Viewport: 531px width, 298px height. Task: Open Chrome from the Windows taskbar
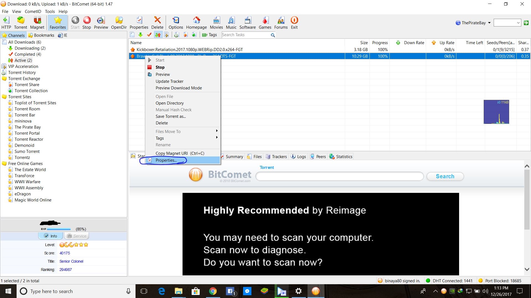[213, 291]
